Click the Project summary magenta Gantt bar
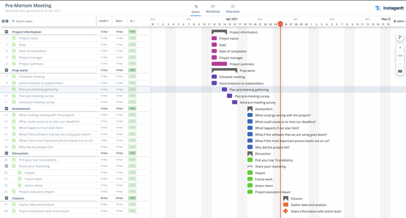406x218 pixels. (219, 64)
